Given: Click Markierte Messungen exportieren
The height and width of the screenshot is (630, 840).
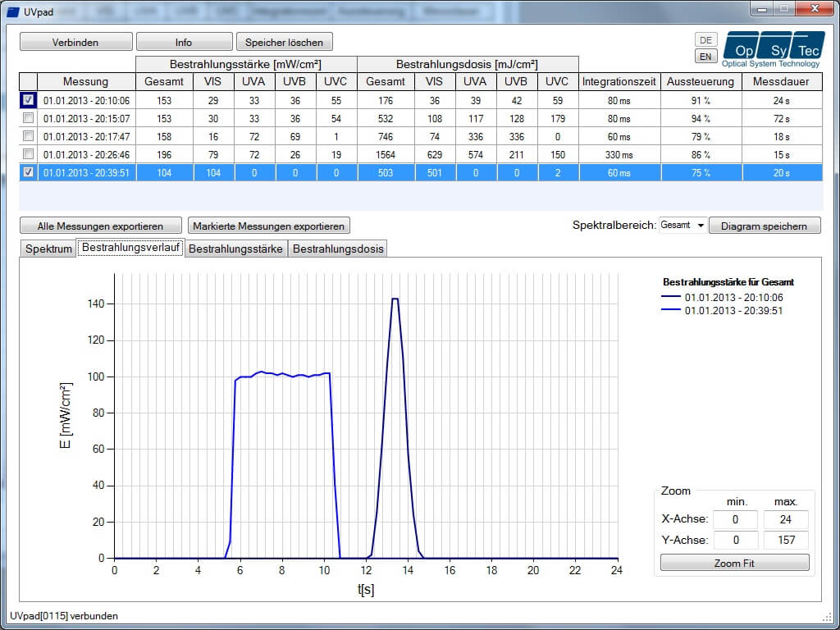Looking at the screenshot, I should click(x=270, y=226).
